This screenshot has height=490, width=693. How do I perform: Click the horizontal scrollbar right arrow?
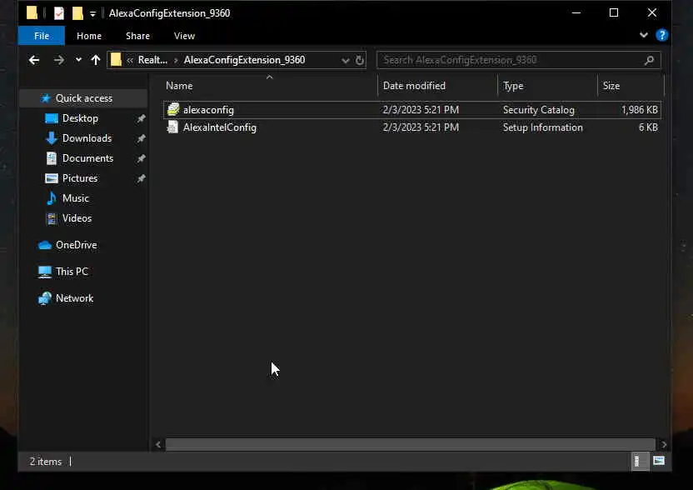663,444
